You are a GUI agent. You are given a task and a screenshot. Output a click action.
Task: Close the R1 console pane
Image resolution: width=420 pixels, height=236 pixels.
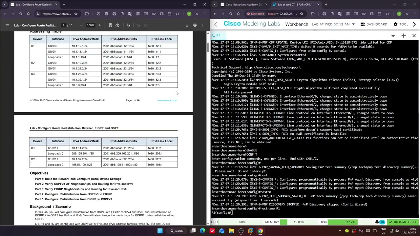414,35
